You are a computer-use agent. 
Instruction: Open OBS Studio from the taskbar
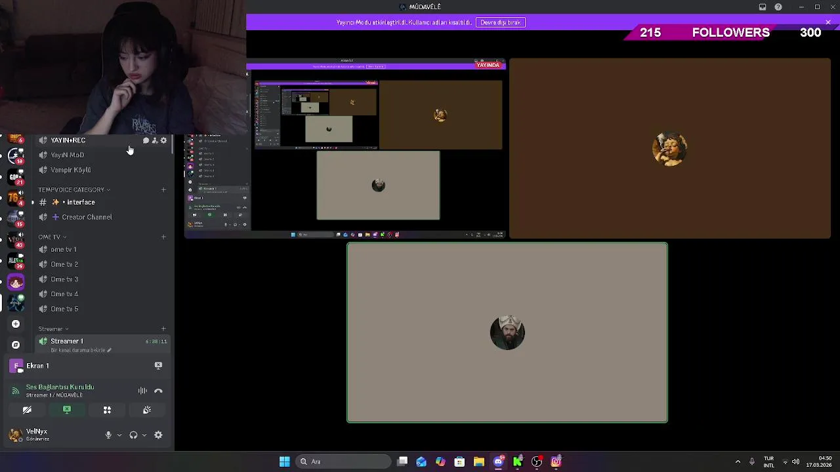[x=537, y=462]
